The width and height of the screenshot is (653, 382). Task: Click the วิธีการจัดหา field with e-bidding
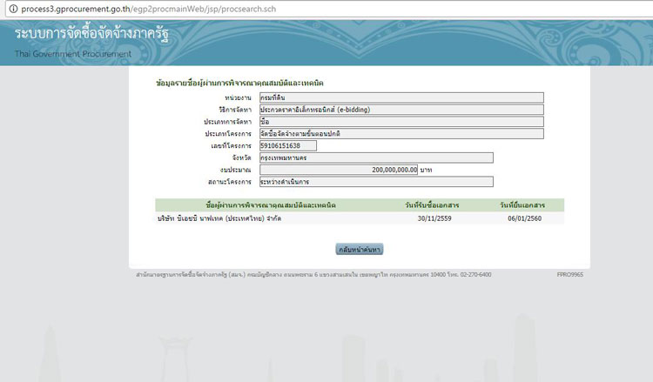(400, 110)
